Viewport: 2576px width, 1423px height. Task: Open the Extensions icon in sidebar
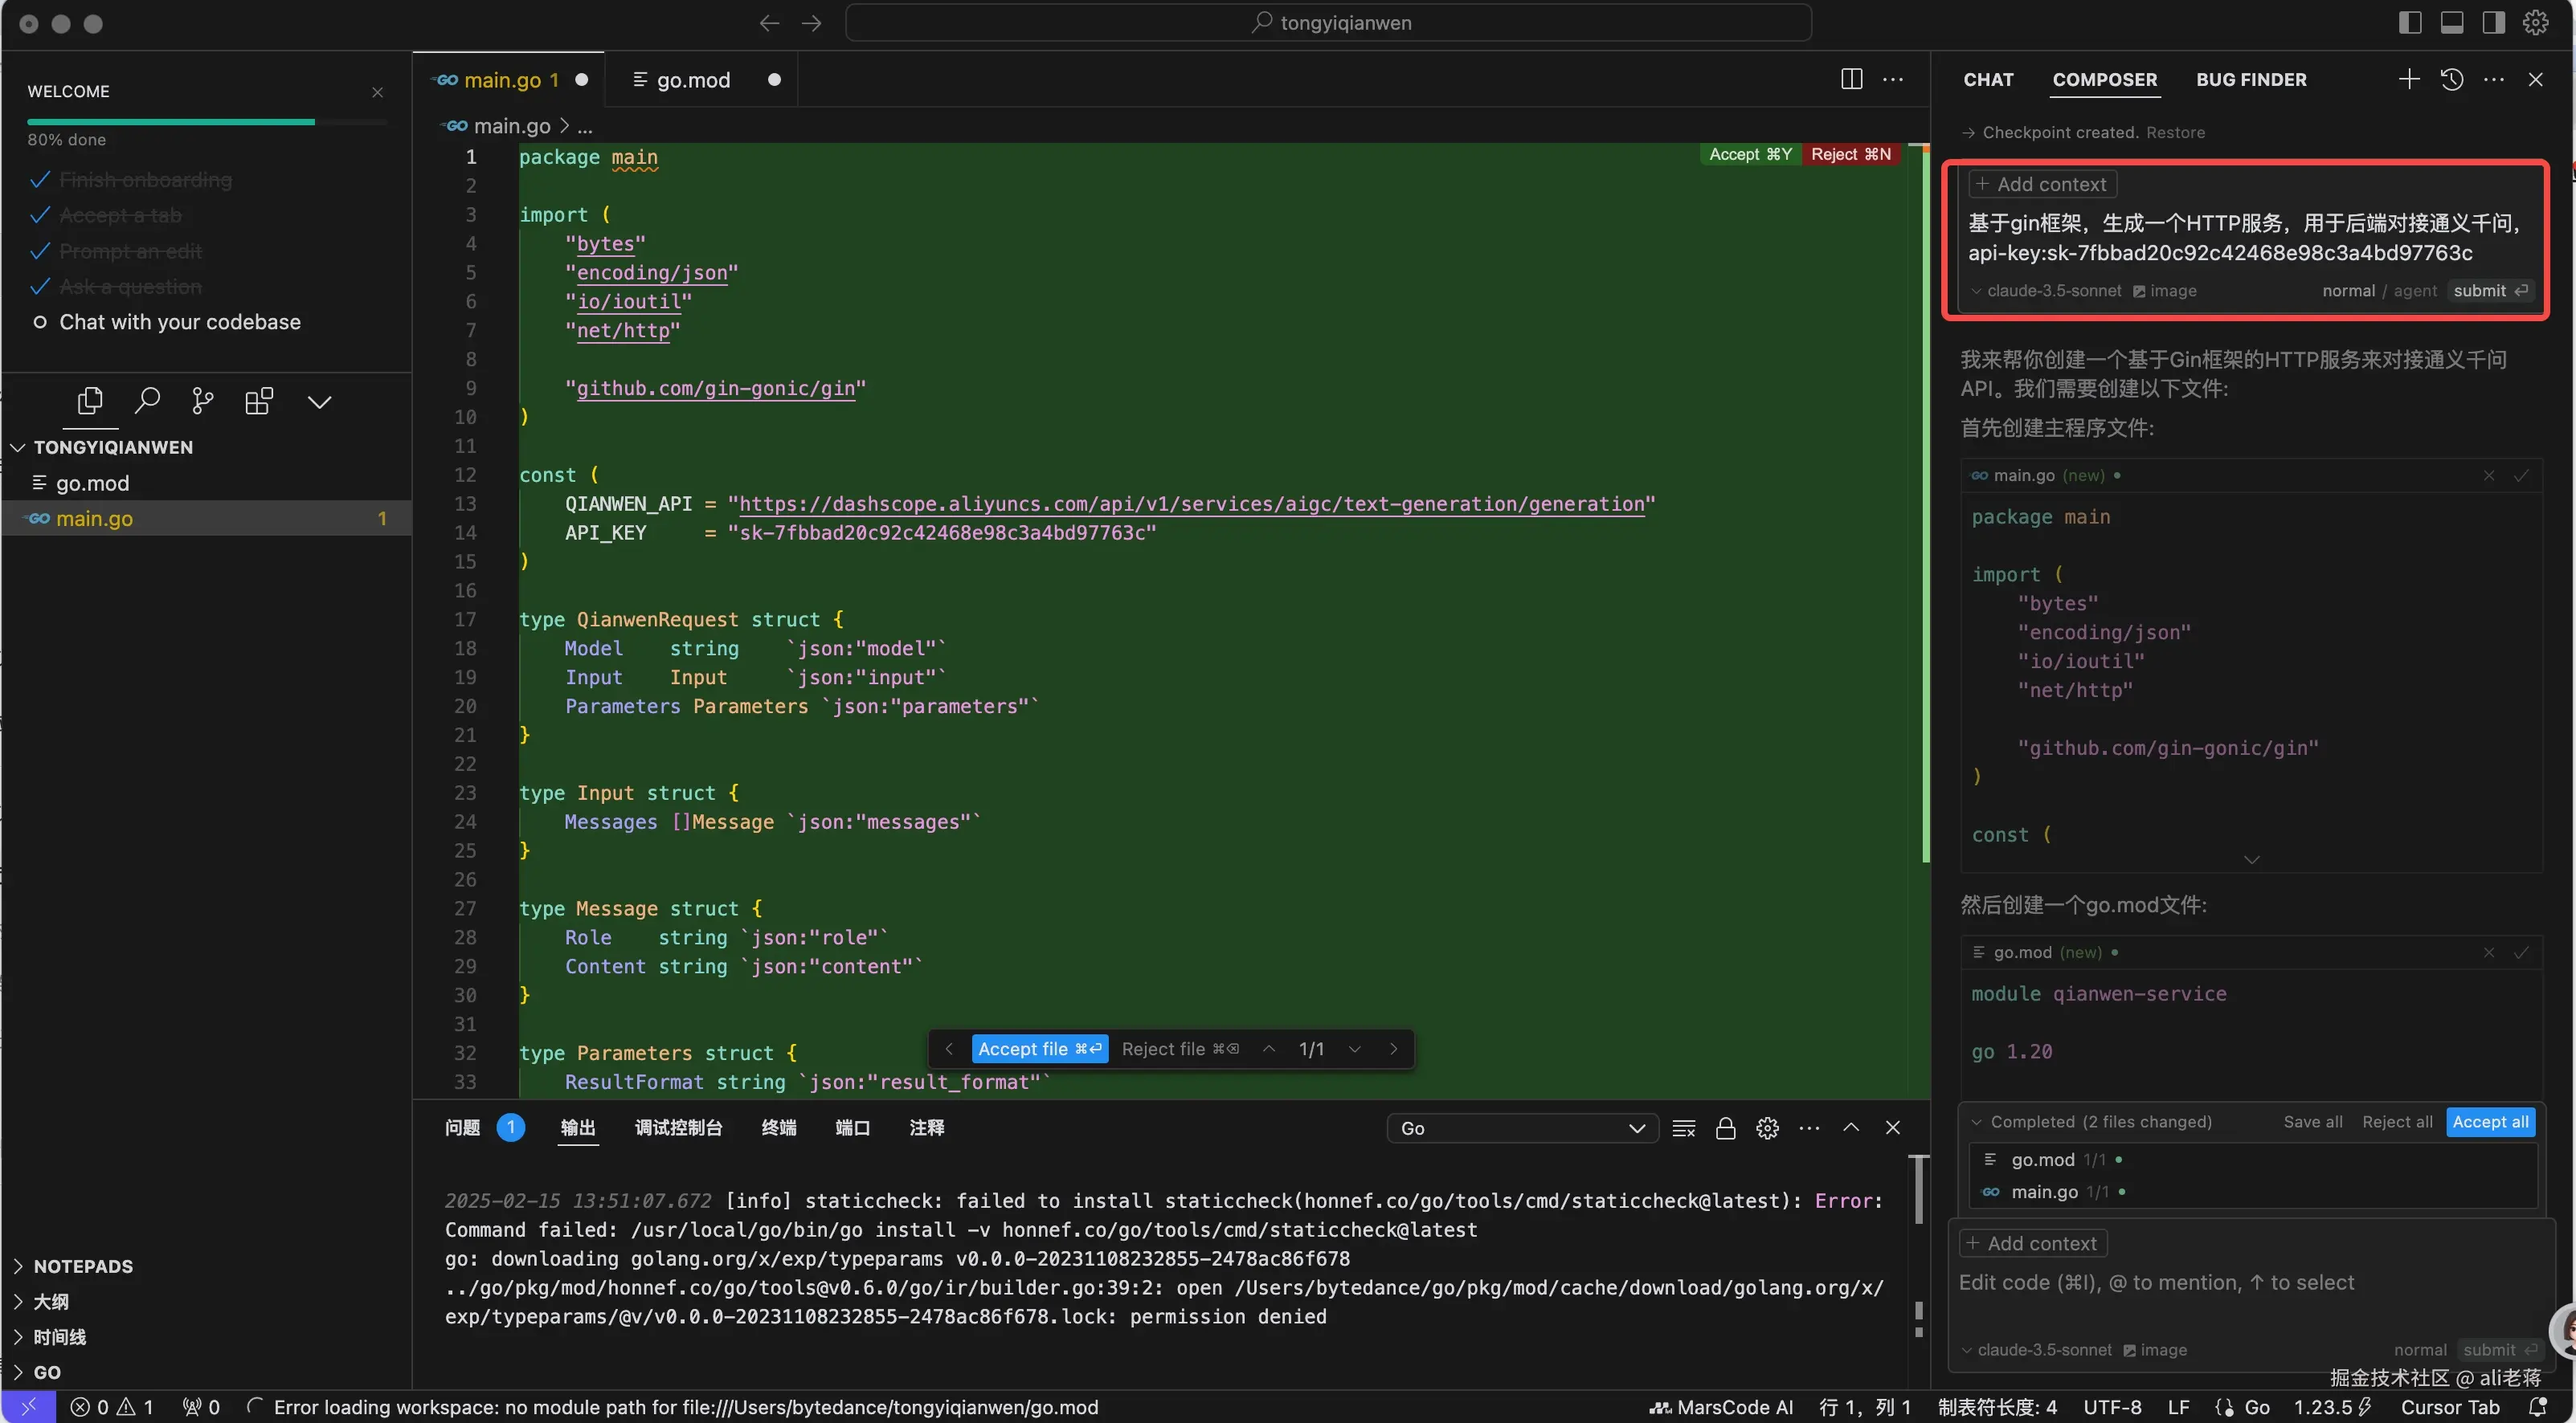(x=259, y=402)
